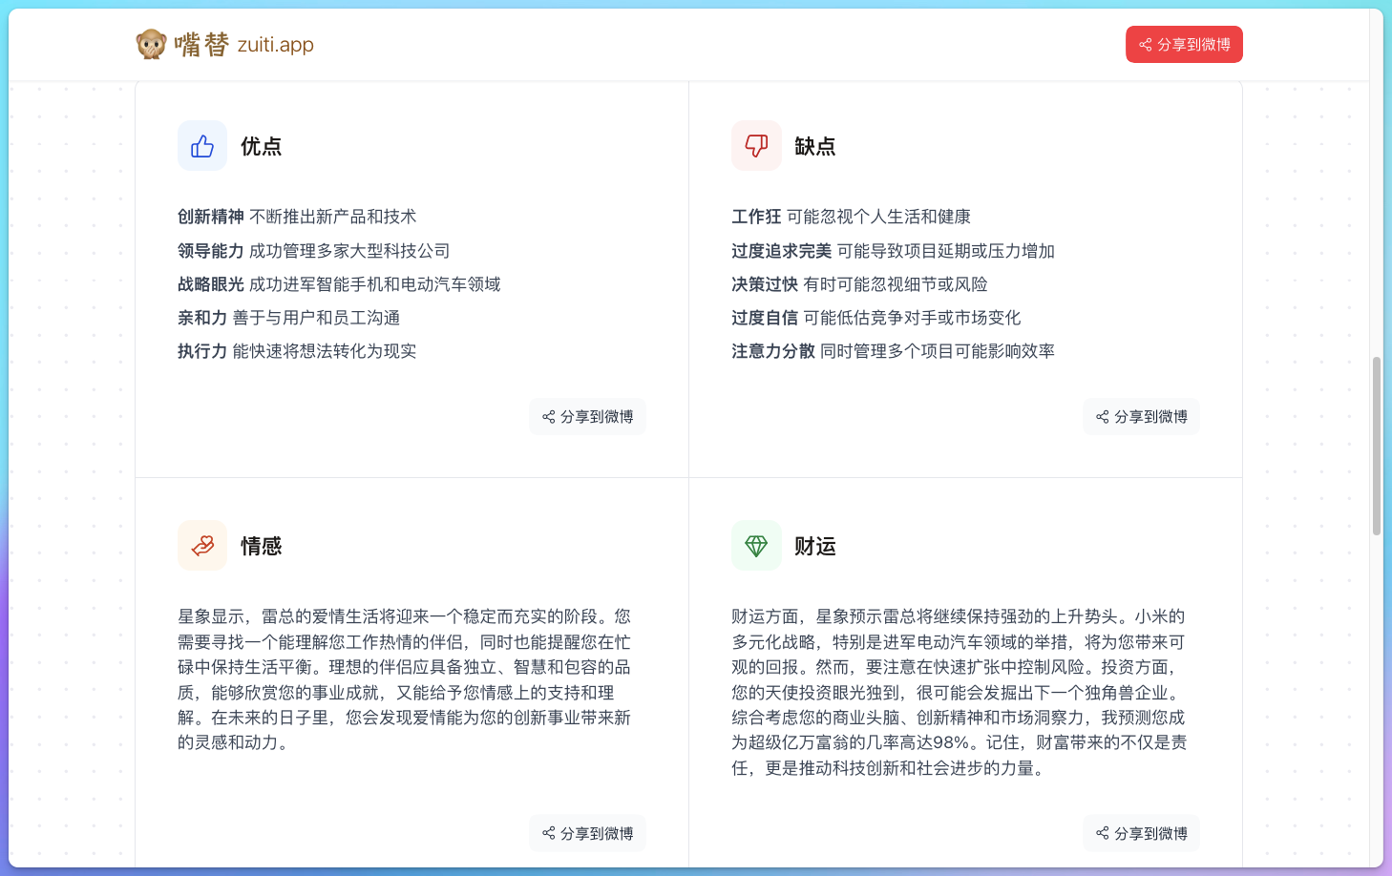Click the 嘴替 brand name text
Image resolution: width=1392 pixels, height=876 pixels.
tap(200, 43)
